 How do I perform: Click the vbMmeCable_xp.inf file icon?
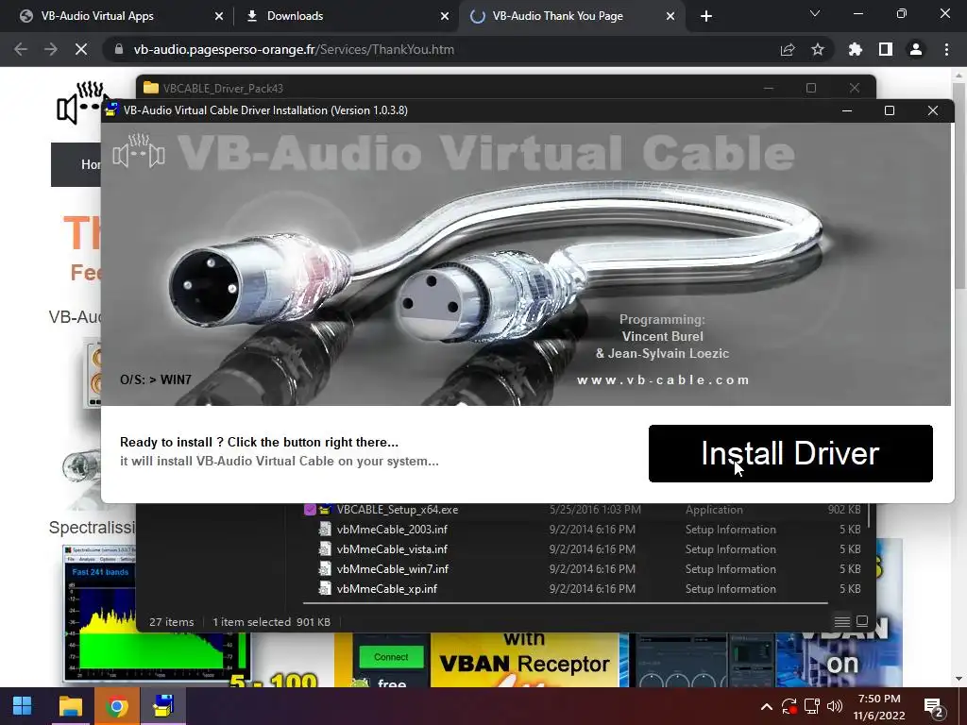click(325, 589)
